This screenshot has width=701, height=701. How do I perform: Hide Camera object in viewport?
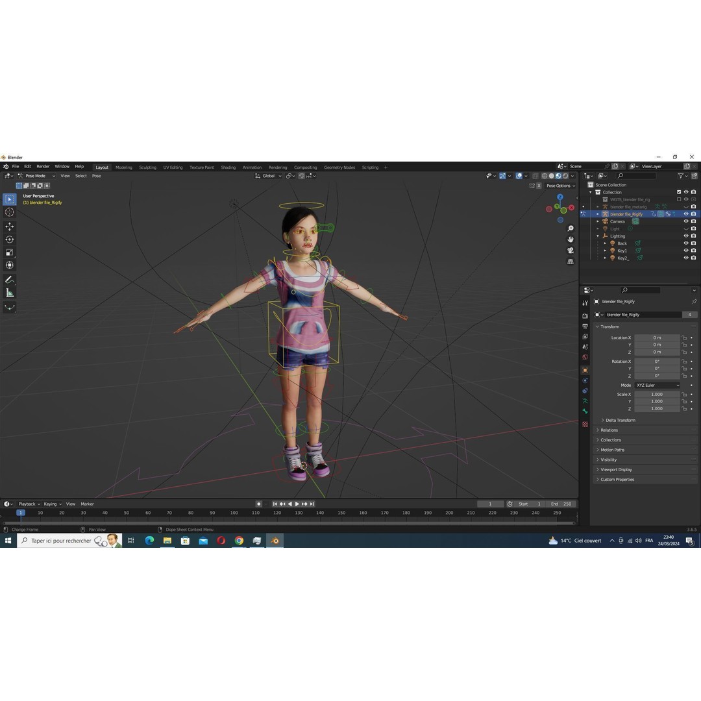pyautogui.click(x=686, y=221)
